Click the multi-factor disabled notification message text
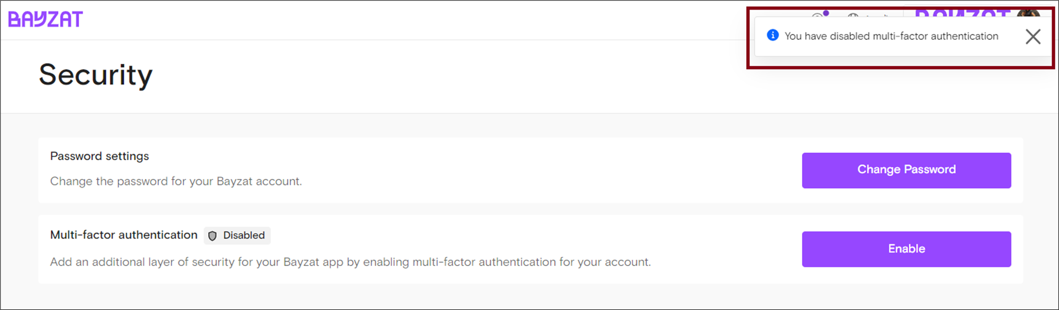1059x310 pixels. [891, 36]
